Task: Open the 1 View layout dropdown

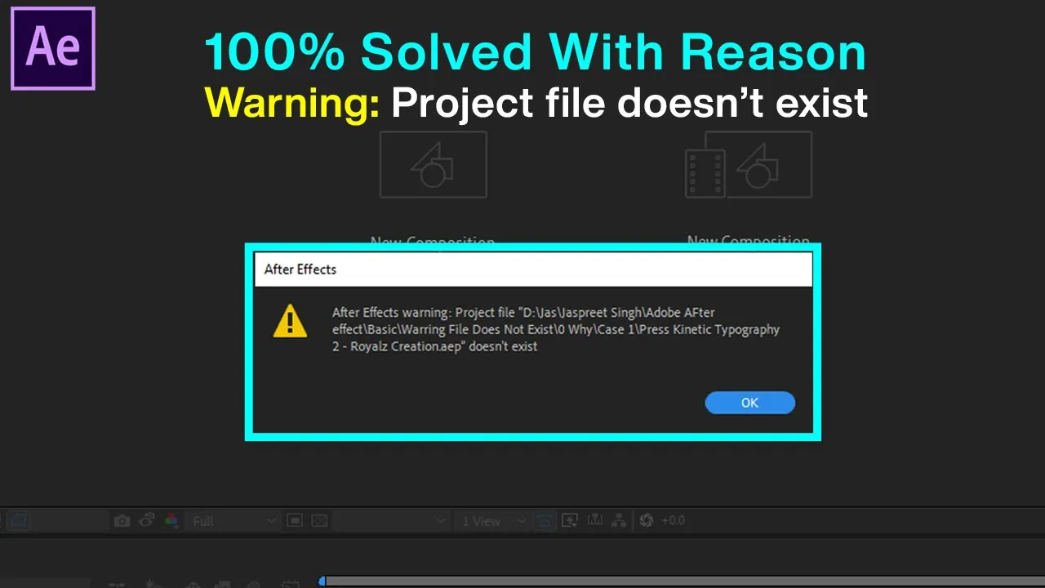Action: click(491, 520)
